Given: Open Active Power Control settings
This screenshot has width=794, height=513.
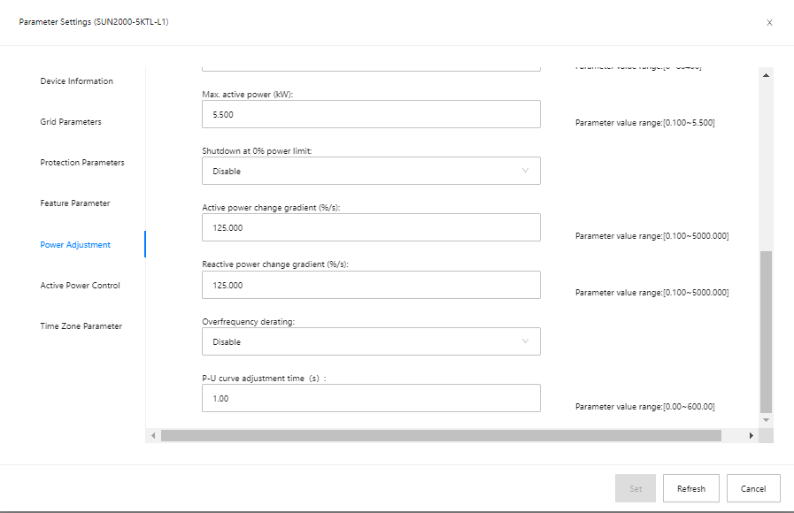Looking at the screenshot, I should [x=80, y=286].
